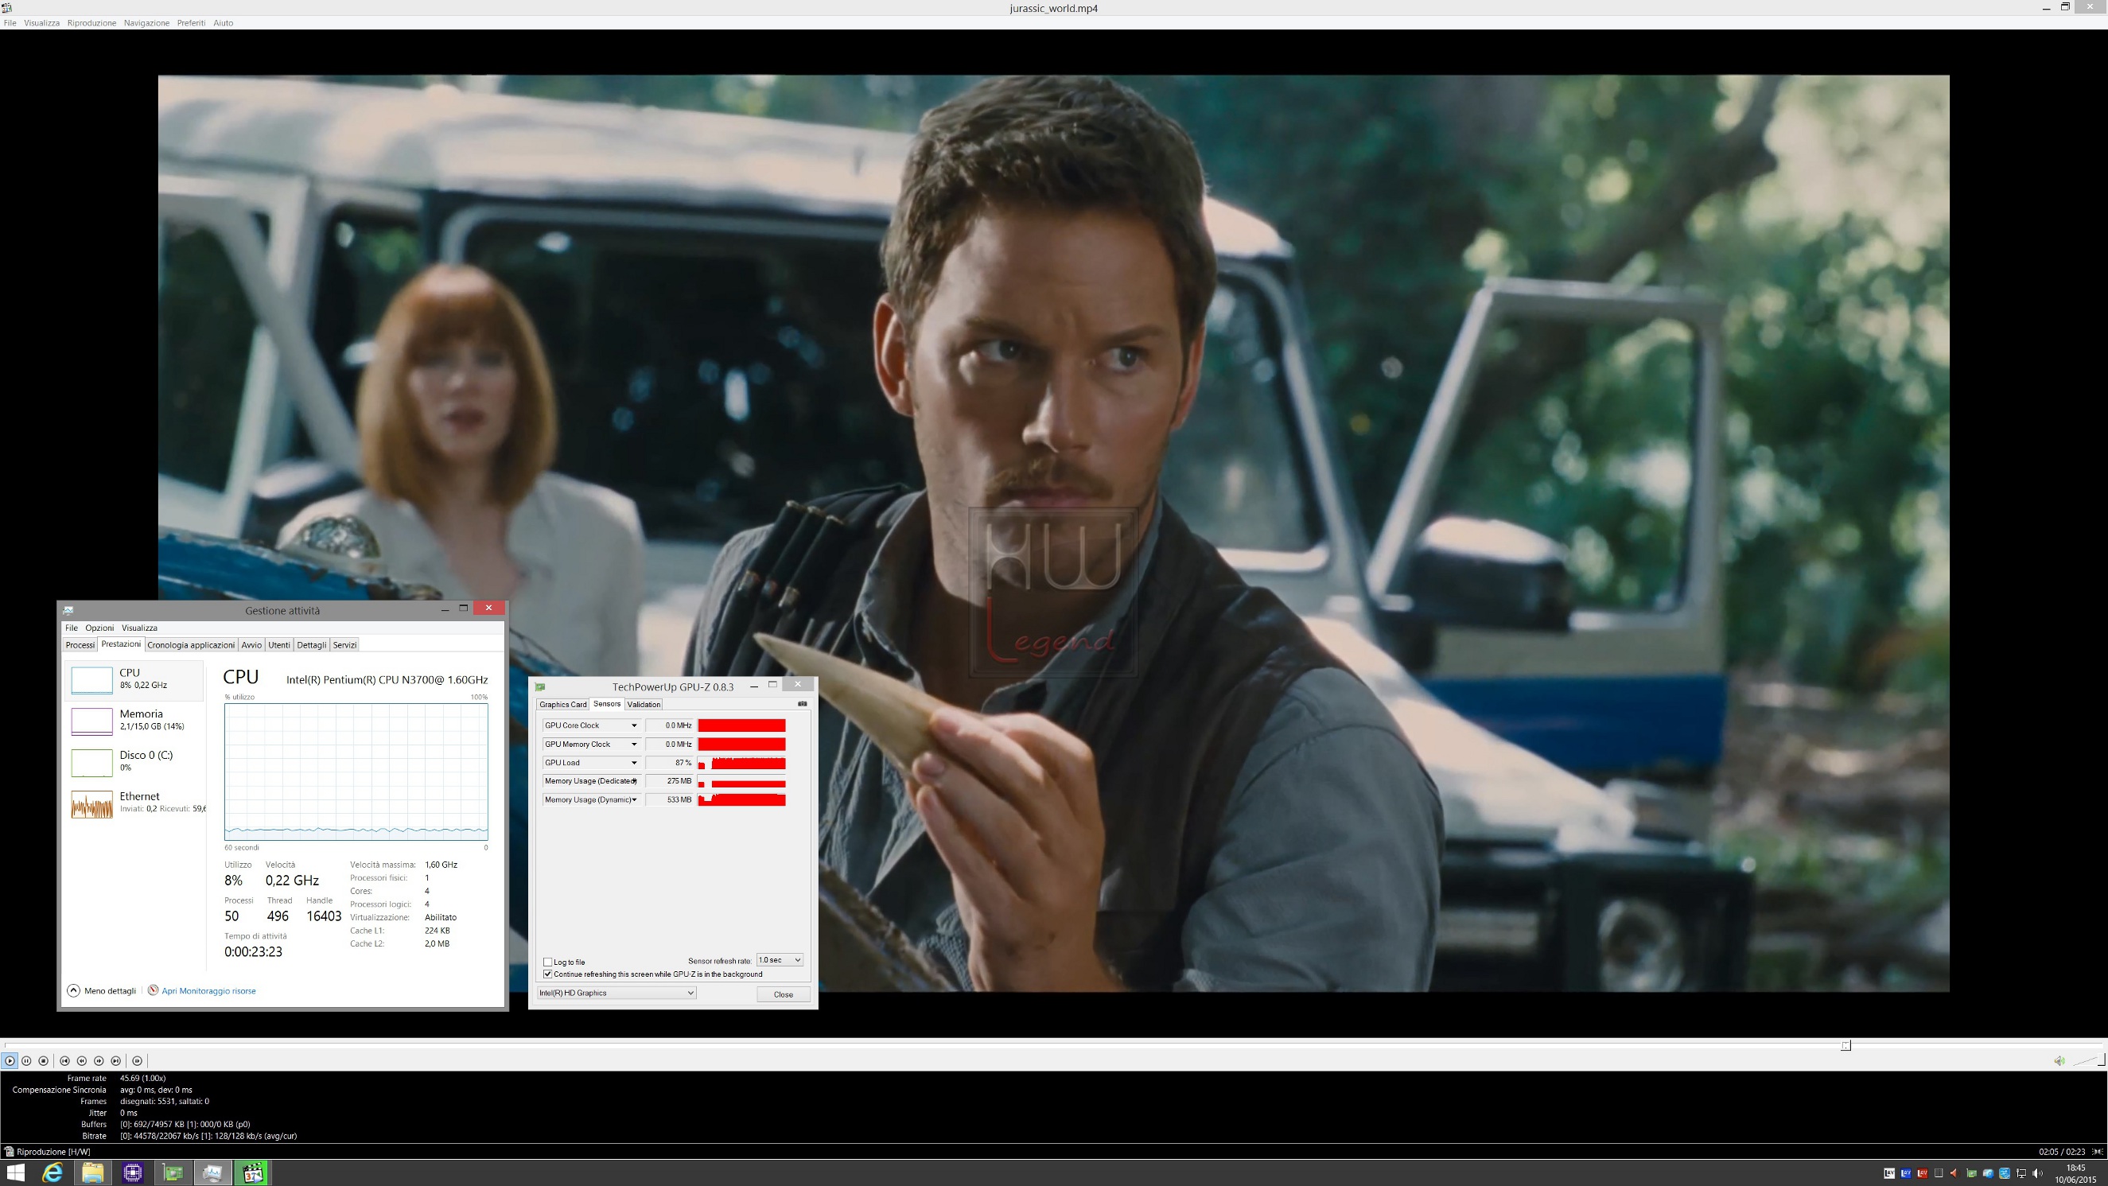The height and width of the screenshot is (1186, 2108).
Task: Open the Preferiti menu
Action: 192,23
